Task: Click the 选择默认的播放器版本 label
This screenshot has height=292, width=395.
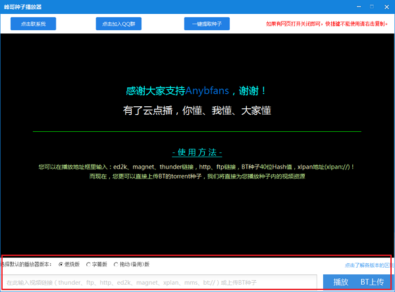Action: [x=26, y=264]
